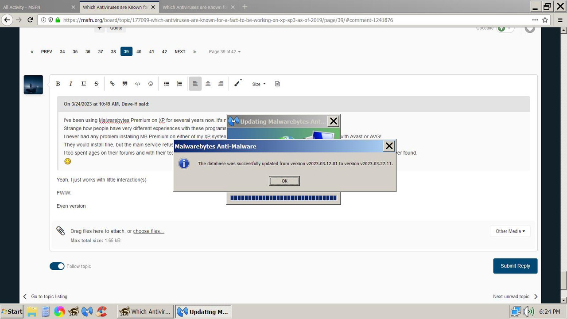
Task: Open the Other Media dropdown
Action: pyautogui.click(x=510, y=231)
